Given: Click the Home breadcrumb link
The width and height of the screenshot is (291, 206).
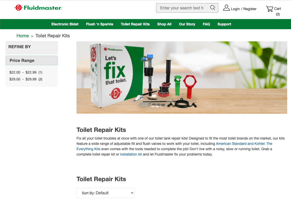Looking at the screenshot, I should 23,36.
